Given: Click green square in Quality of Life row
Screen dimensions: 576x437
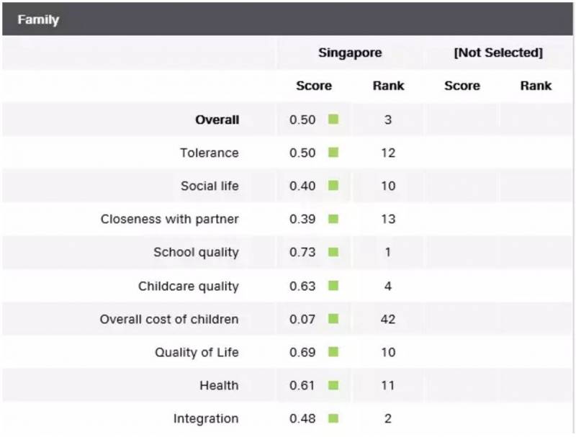Looking at the screenshot, I should (x=333, y=352).
